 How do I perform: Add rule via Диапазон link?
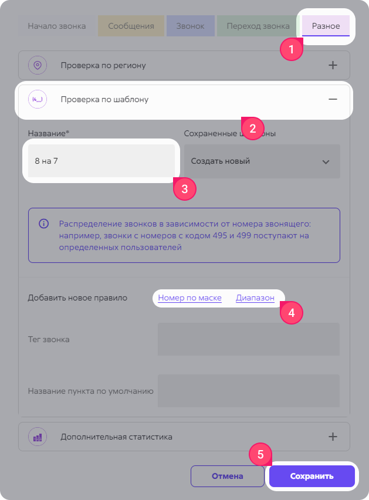coord(255,298)
